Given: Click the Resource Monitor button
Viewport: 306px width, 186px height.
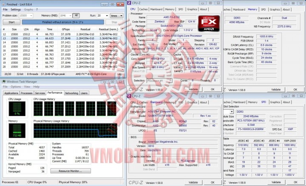Looking at the screenshot, I should [71, 171].
